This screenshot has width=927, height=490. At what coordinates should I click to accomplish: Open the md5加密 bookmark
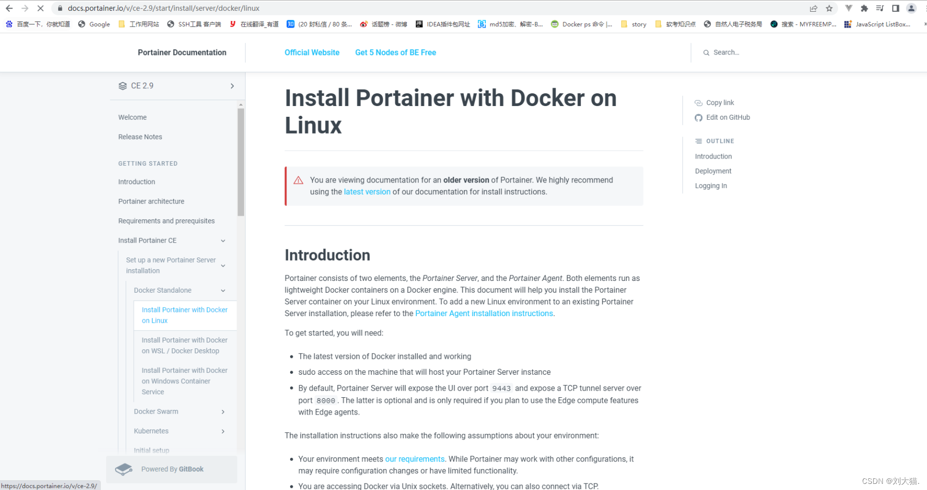(x=510, y=24)
